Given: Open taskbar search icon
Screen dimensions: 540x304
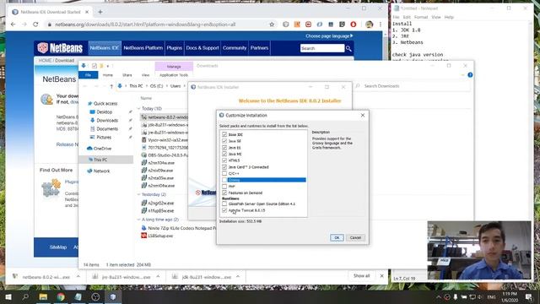Looking at the screenshot, I should [x=25, y=296].
